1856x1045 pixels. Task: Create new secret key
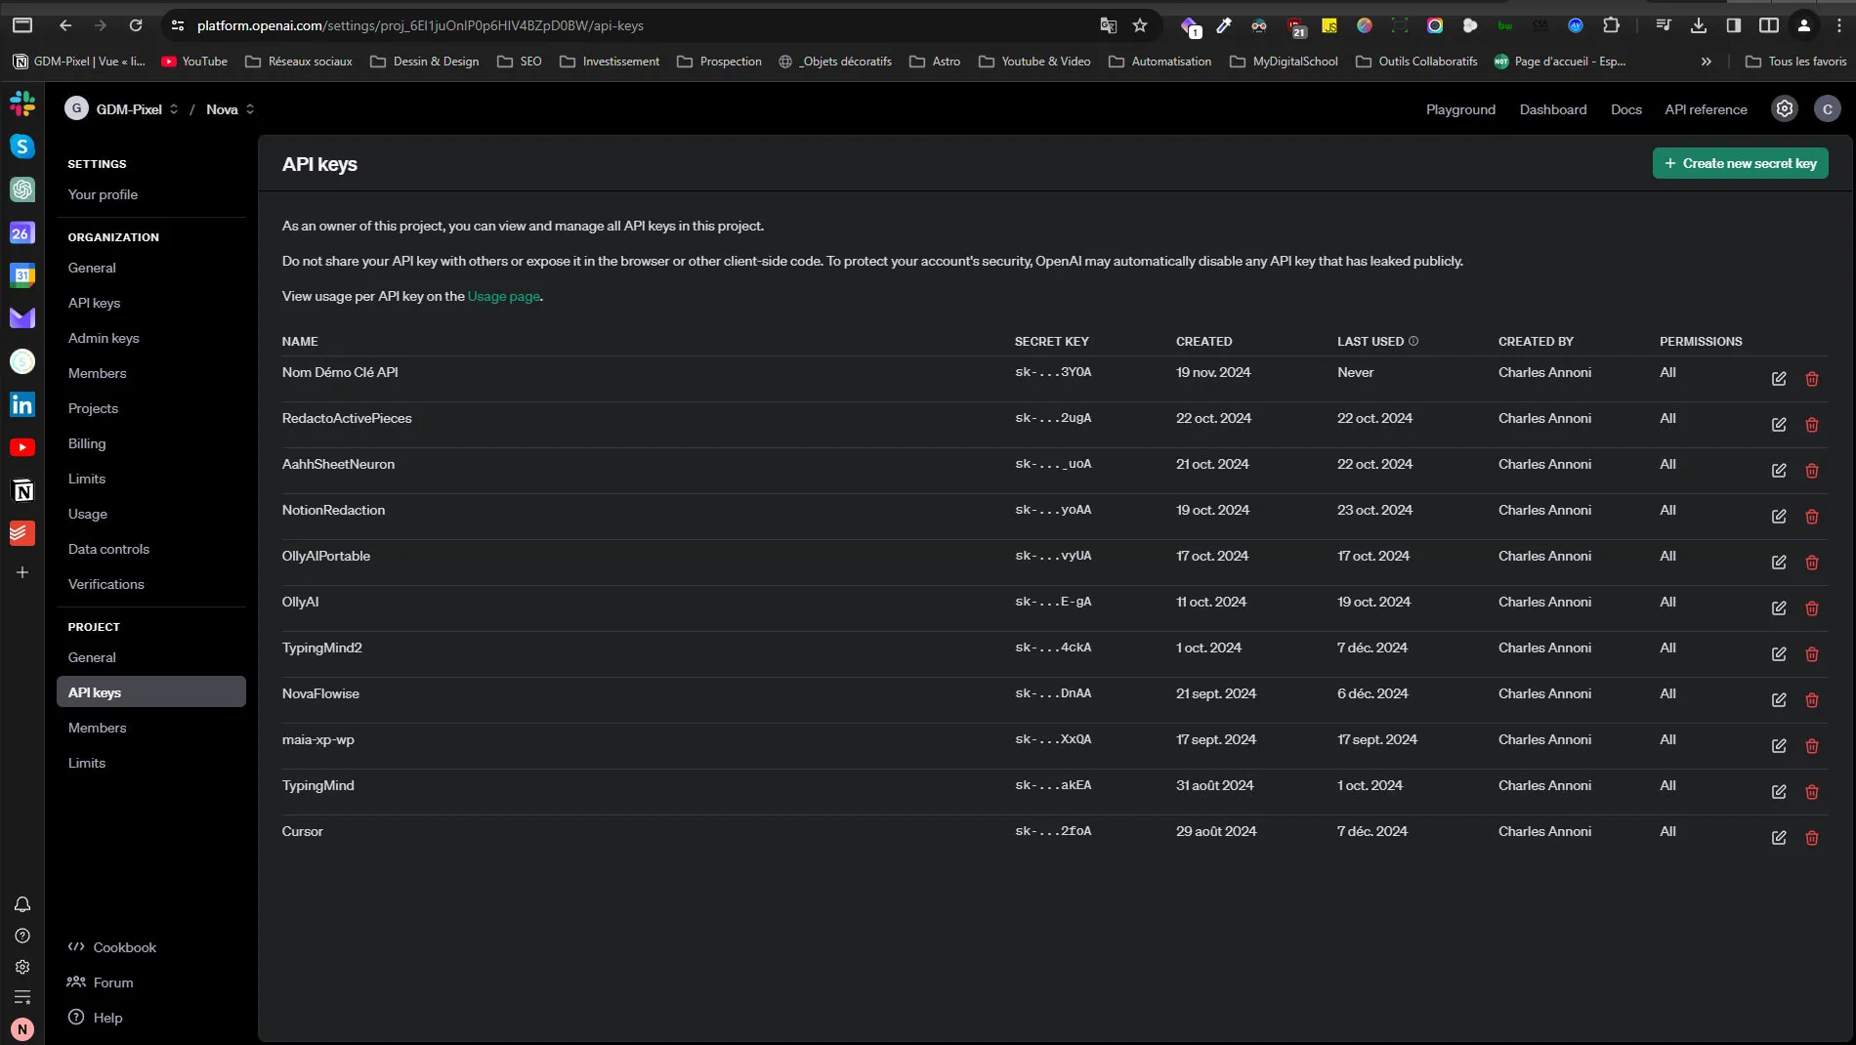point(1740,163)
